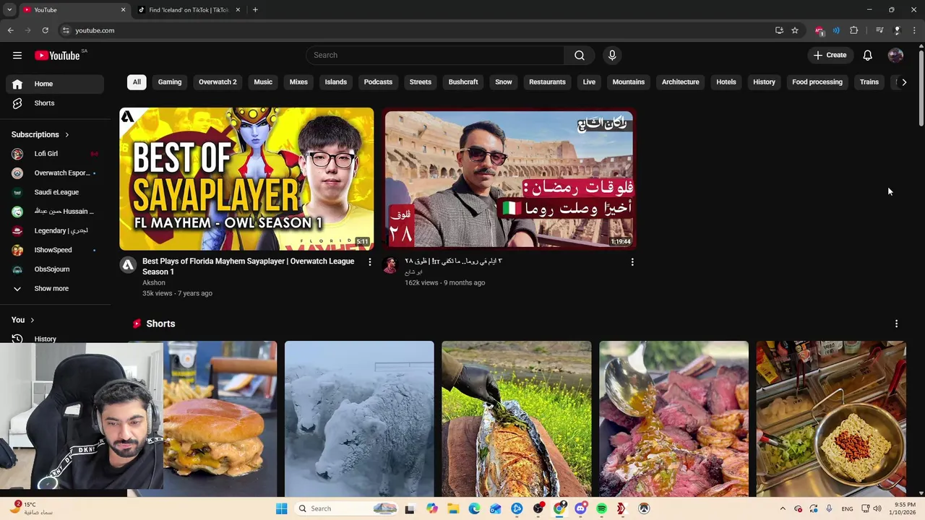Click the page vertical scrollbar

pyautogui.click(x=921, y=87)
